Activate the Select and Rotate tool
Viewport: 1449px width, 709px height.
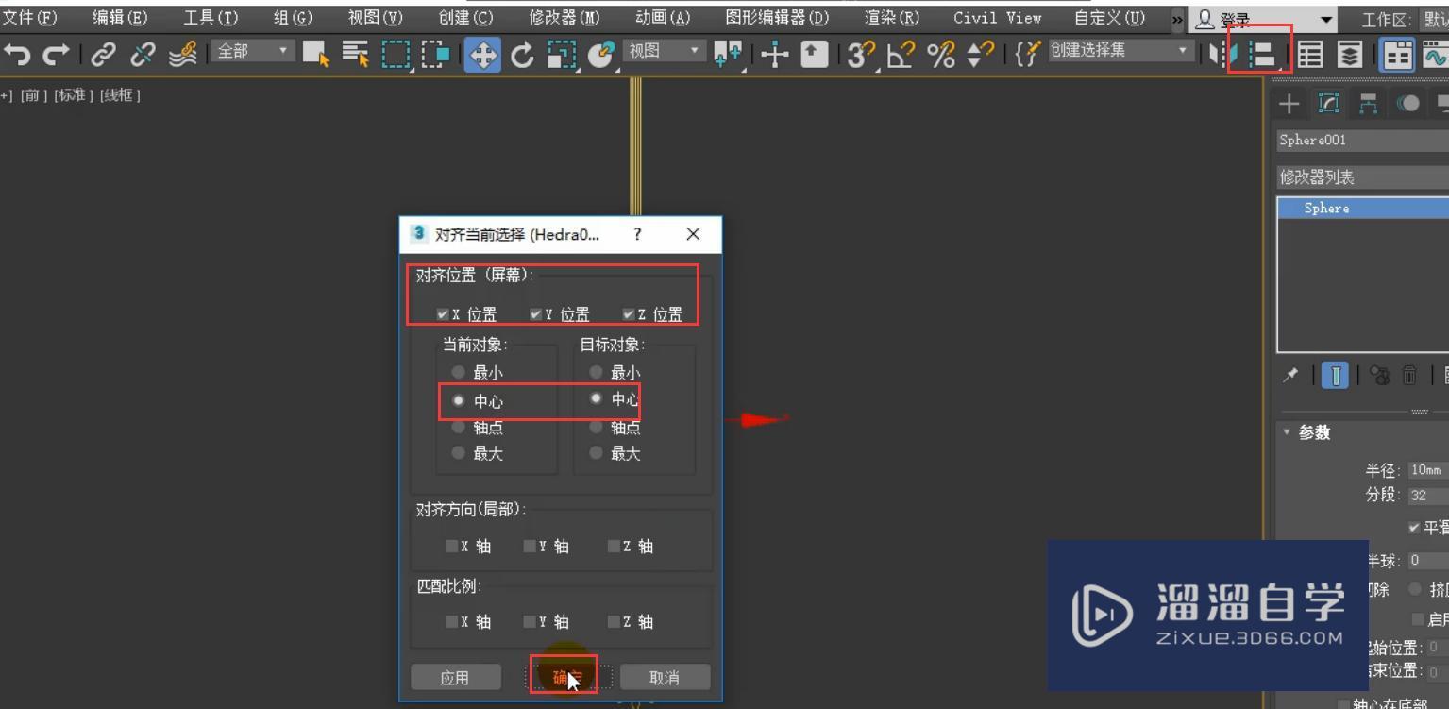pyautogui.click(x=522, y=55)
